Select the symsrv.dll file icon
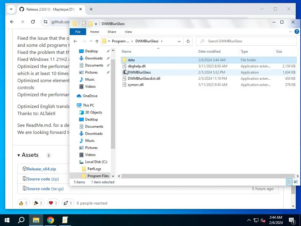 (x=124, y=85)
